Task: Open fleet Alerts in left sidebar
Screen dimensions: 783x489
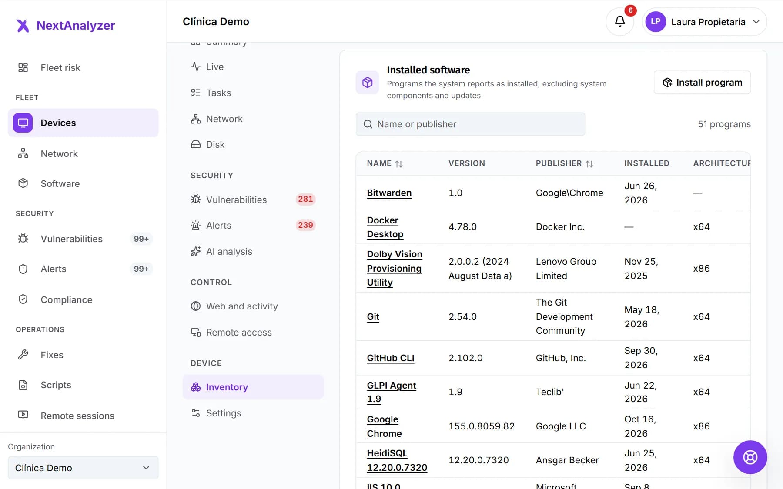Action: click(83, 269)
